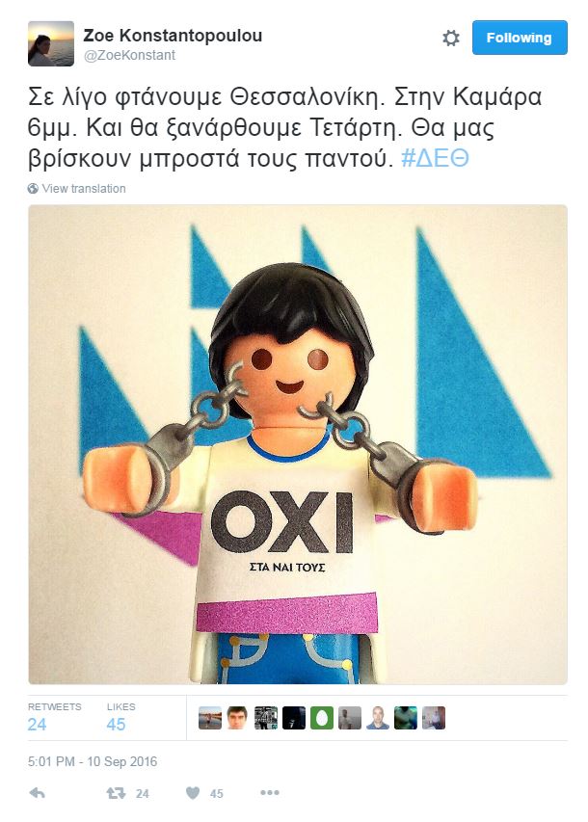Open the green egg avatar
This screenshot has height=822, width=588.
(322, 718)
